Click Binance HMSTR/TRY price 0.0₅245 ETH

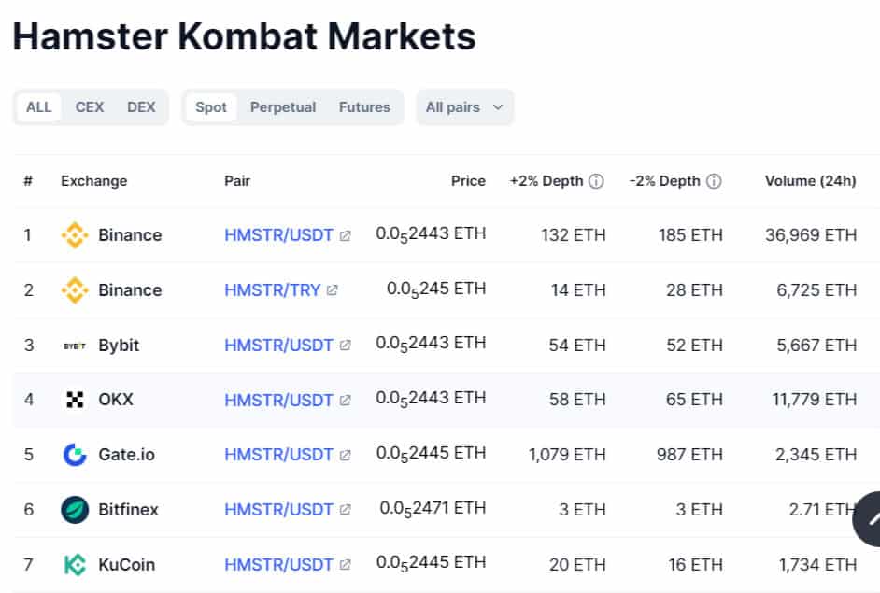(436, 289)
